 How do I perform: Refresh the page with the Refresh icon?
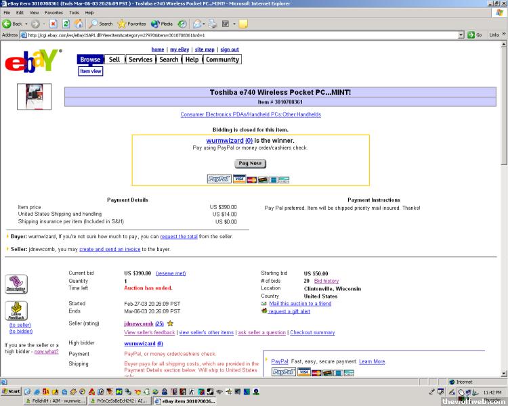click(x=65, y=24)
